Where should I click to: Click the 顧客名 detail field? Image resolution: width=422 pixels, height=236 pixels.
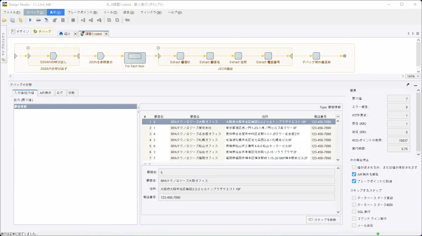(247, 181)
